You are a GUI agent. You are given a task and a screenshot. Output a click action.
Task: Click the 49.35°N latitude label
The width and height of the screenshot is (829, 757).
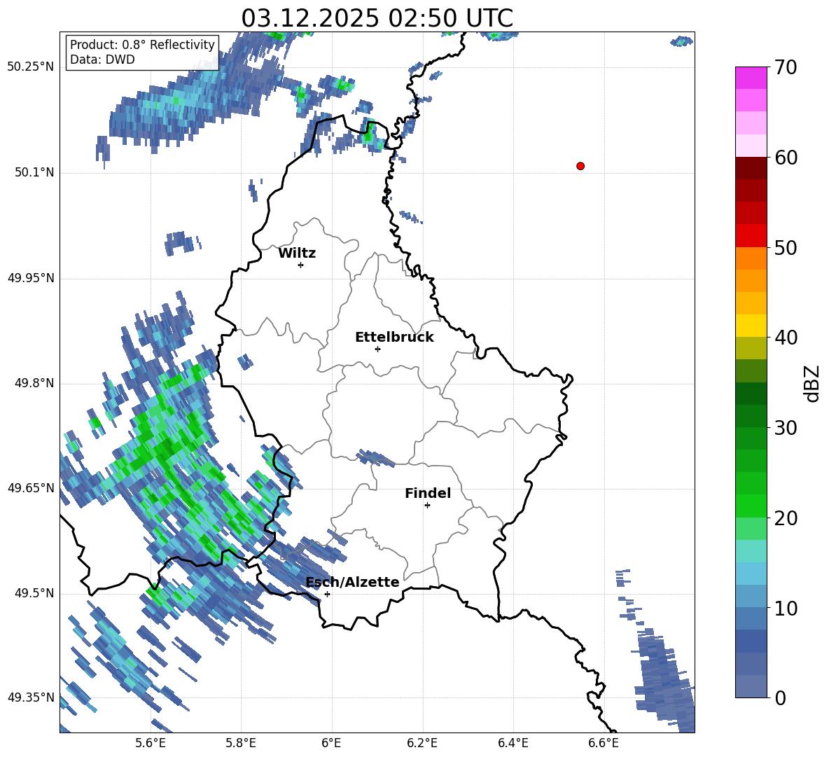[x=31, y=697]
